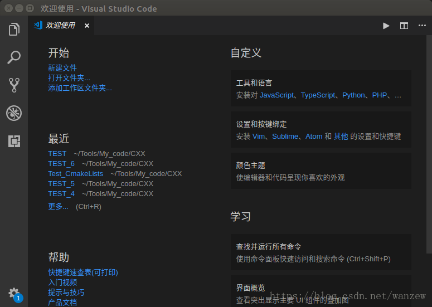
Task: Install Sublime keybindings link
Action: [285, 137]
